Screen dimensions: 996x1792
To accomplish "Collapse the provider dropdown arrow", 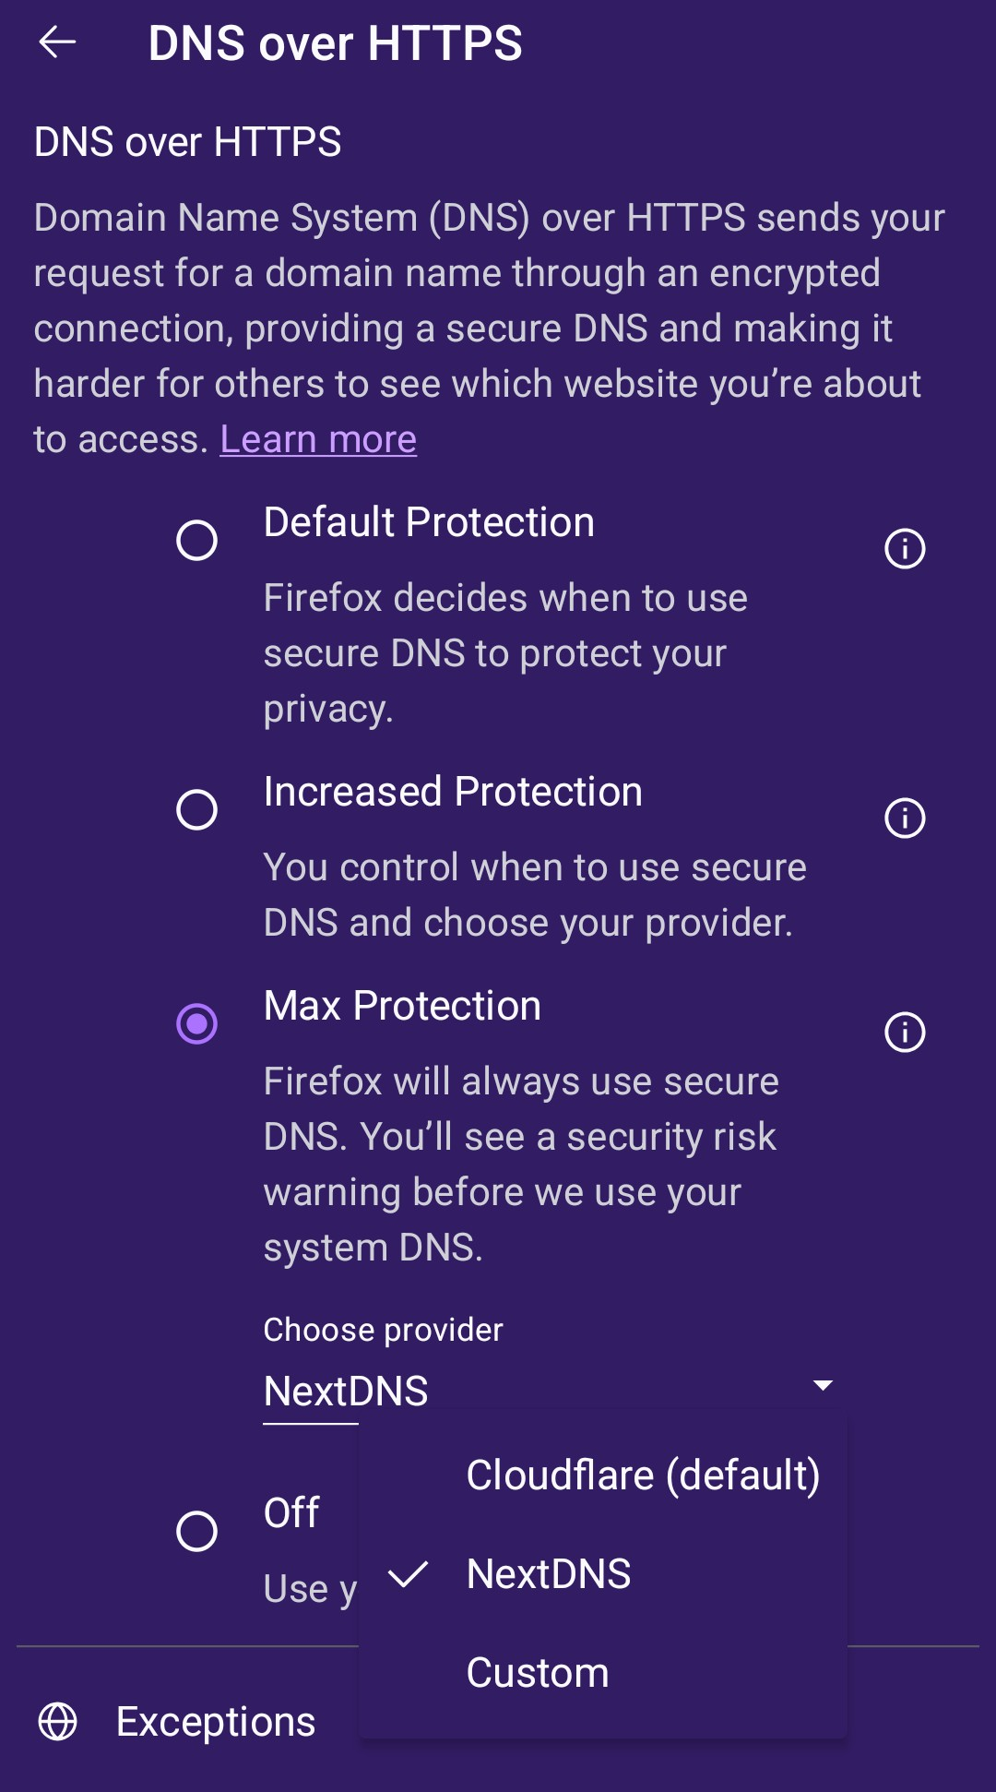I will click(823, 1385).
